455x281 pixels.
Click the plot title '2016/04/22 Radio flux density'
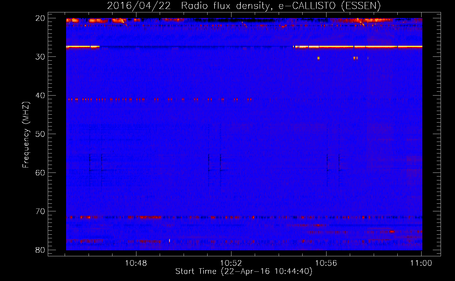click(x=189, y=6)
